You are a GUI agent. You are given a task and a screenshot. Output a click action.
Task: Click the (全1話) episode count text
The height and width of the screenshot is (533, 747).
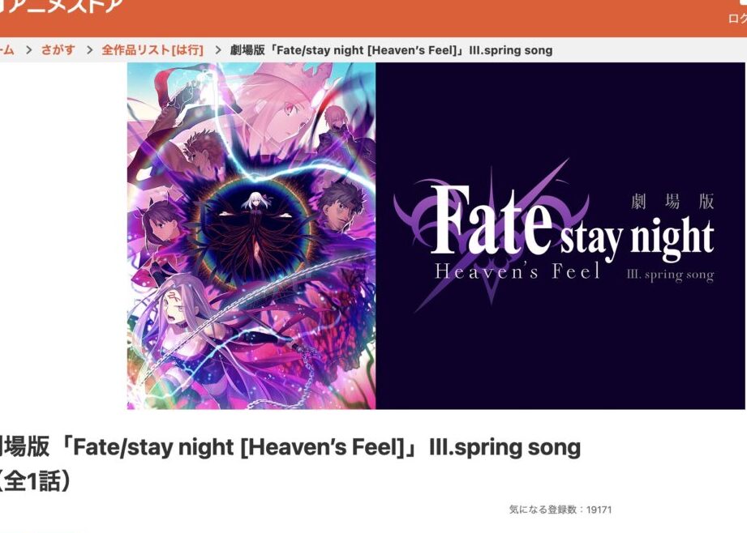(x=36, y=481)
